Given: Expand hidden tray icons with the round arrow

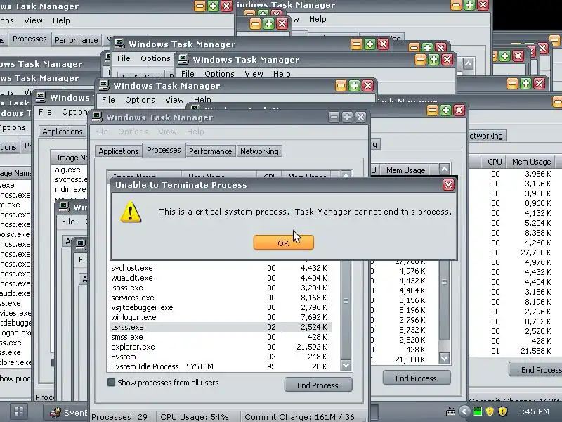Looking at the screenshot, I should [464, 411].
